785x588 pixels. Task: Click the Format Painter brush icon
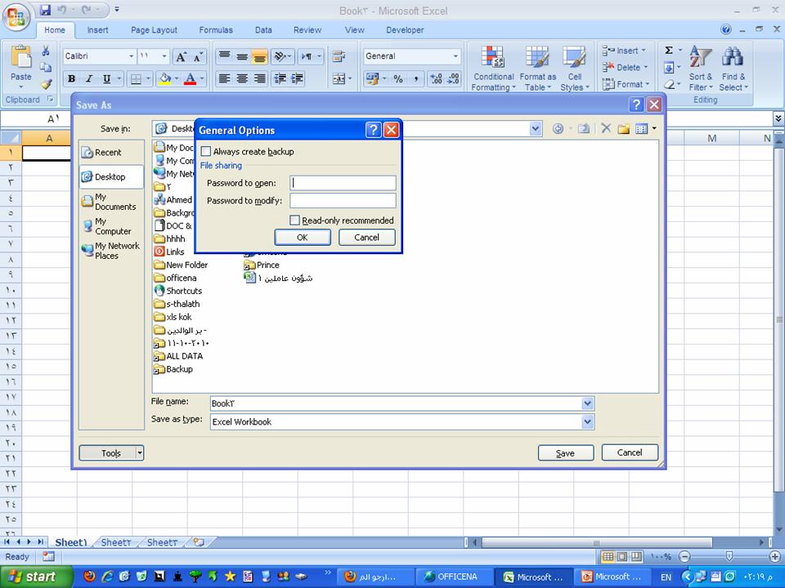point(46,84)
